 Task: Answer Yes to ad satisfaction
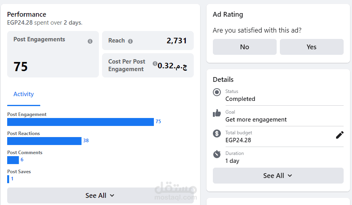point(311,47)
